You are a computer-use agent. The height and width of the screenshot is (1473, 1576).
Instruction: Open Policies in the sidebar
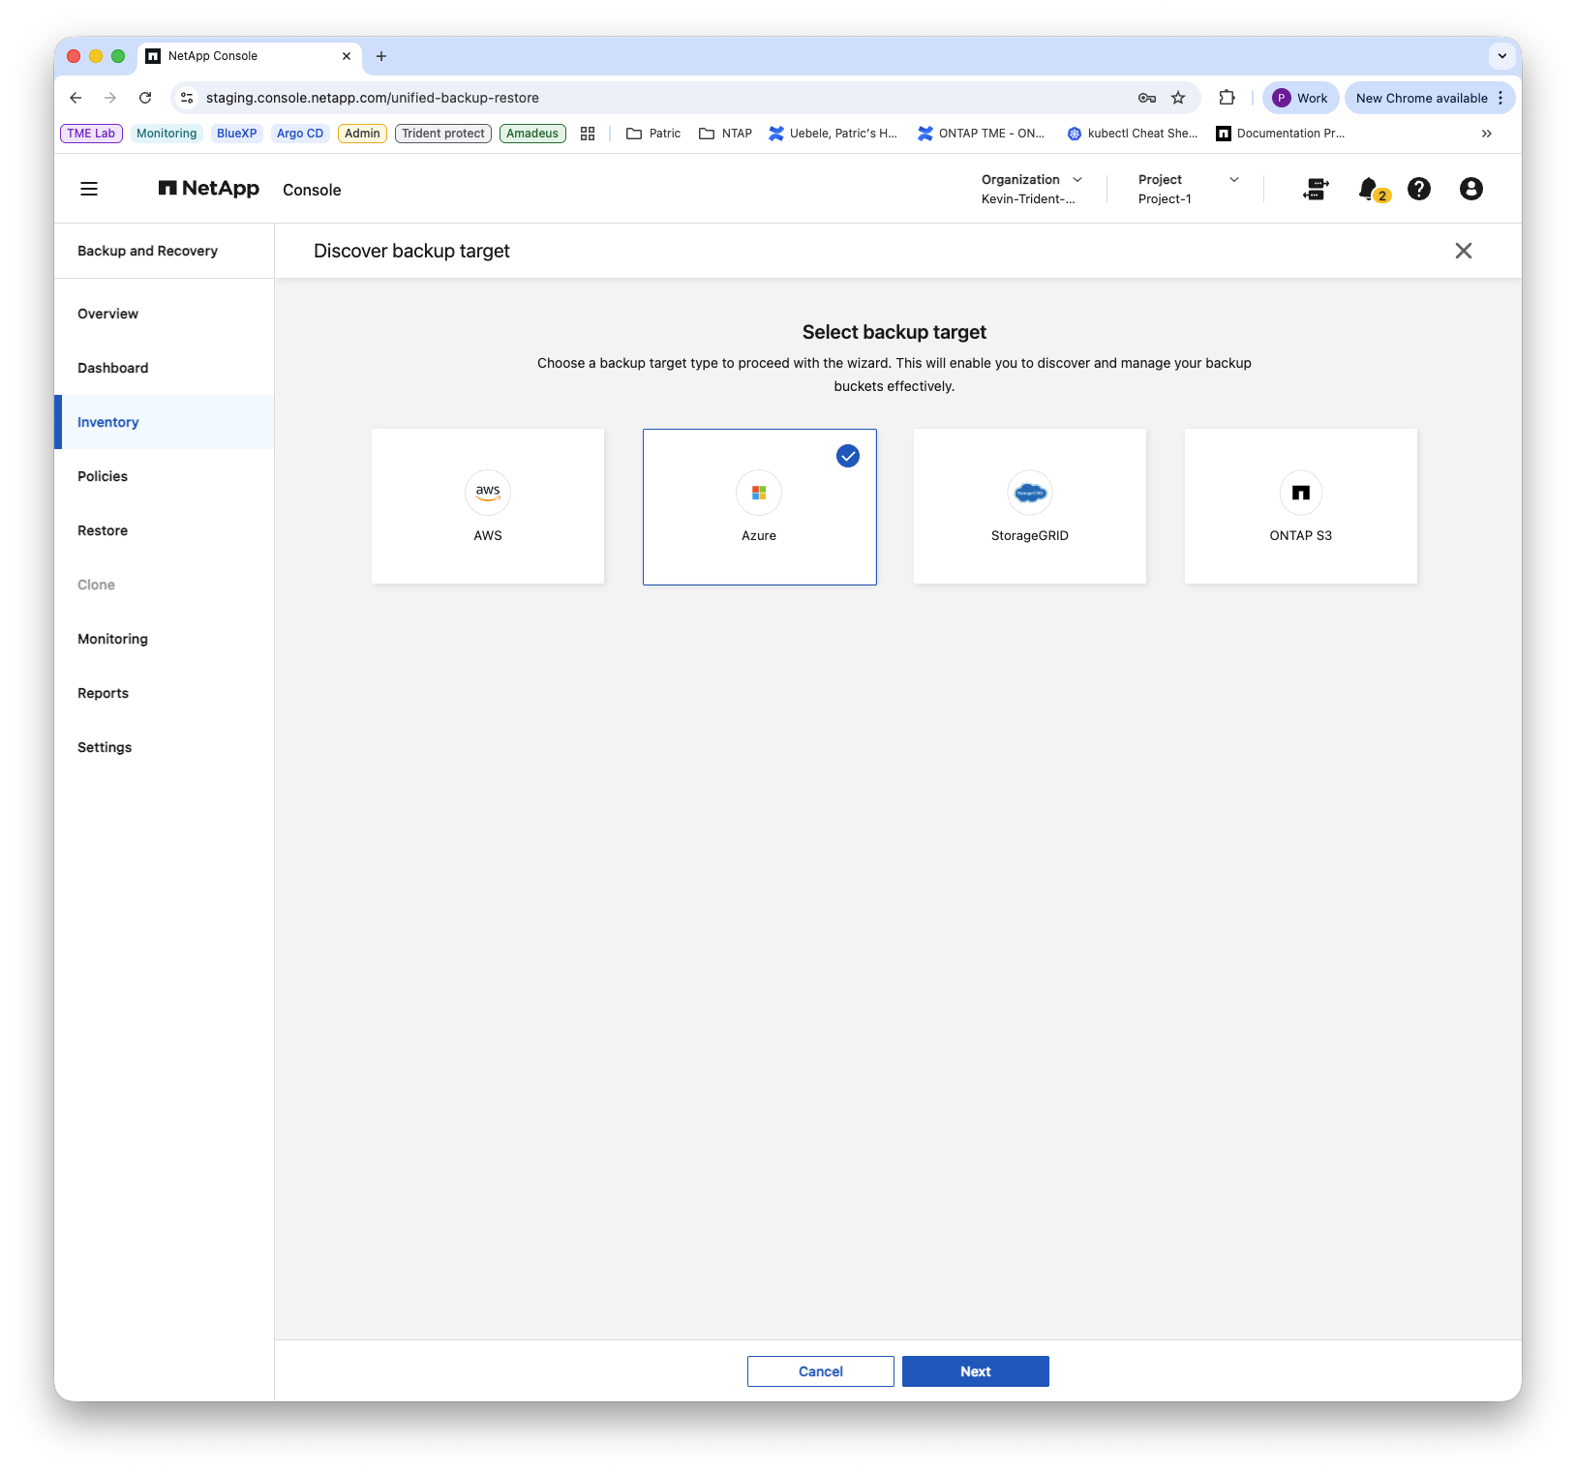pyautogui.click(x=165, y=476)
